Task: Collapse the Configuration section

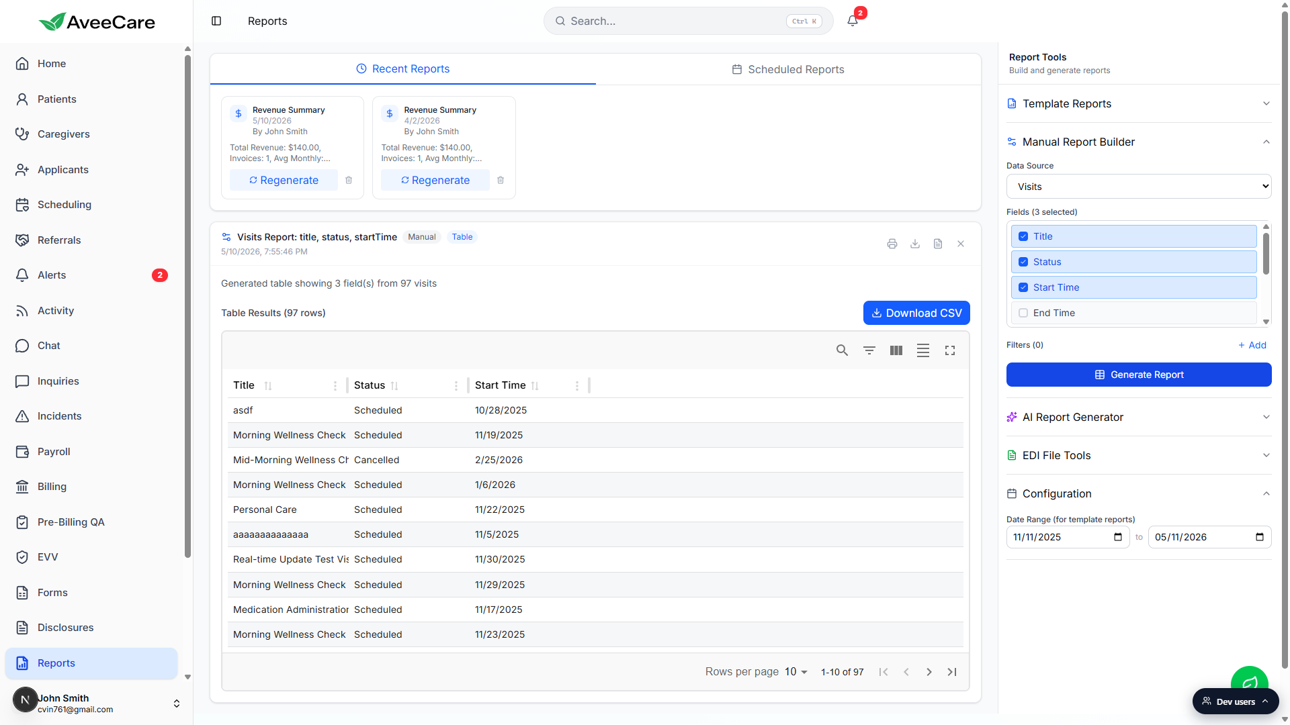Action: pyautogui.click(x=1139, y=493)
